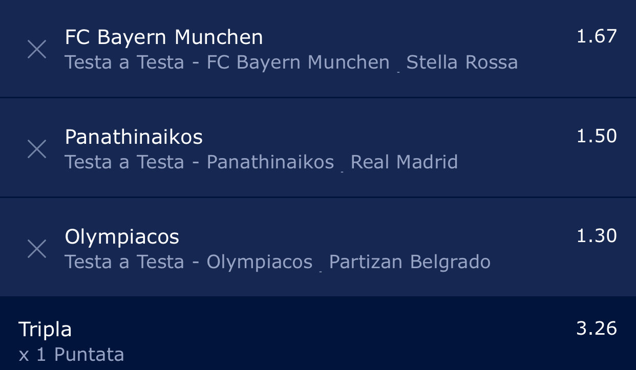Click Testa a Testa under Olympiacos title
Image resolution: width=636 pixels, height=370 pixels.
point(124,263)
